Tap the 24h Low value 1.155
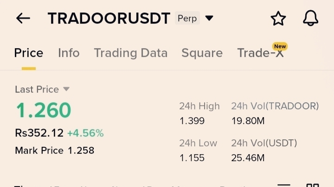 coord(192,158)
